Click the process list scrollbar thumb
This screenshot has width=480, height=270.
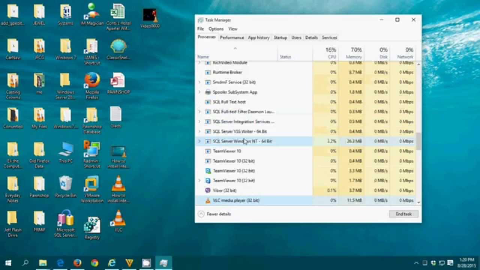pos(418,141)
